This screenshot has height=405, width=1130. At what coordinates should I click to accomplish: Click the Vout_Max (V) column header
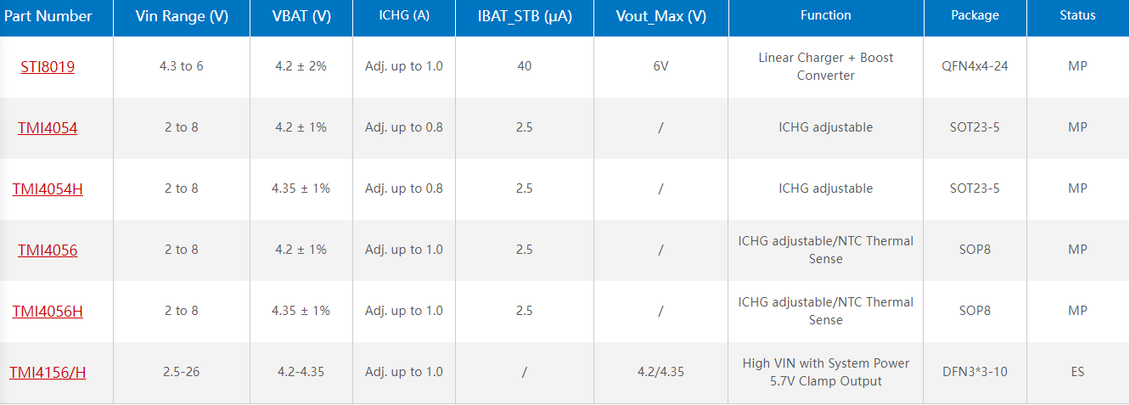(x=661, y=16)
